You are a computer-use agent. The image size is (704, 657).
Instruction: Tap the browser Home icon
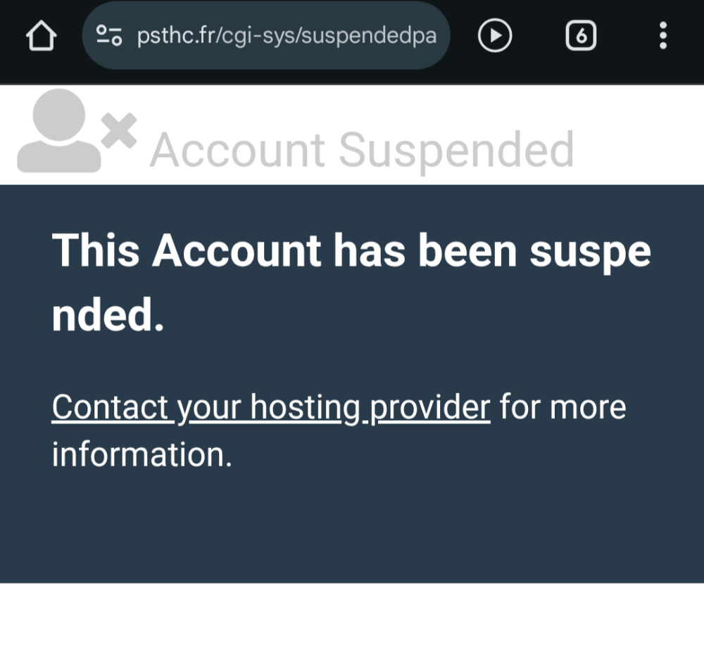(42, 35)
